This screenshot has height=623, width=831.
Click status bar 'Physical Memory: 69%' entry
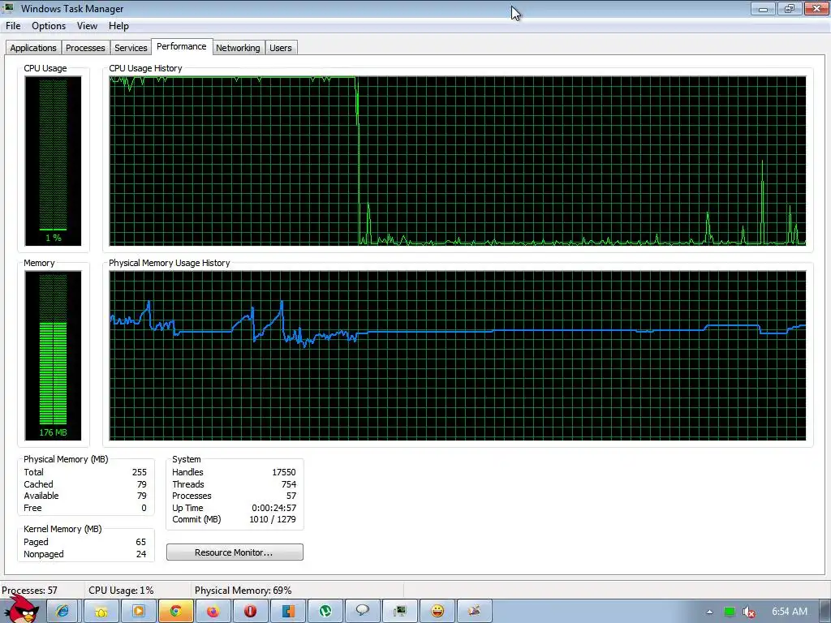243,591
